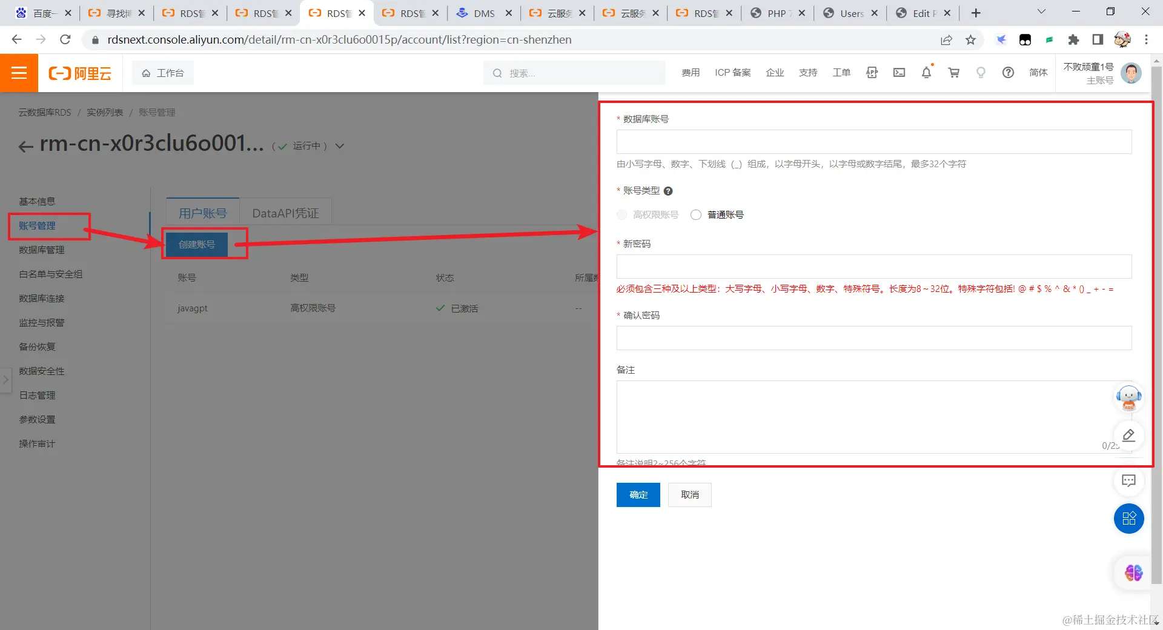Open the help question mark icon
Screen dimensions: 1163x630
1008,73
